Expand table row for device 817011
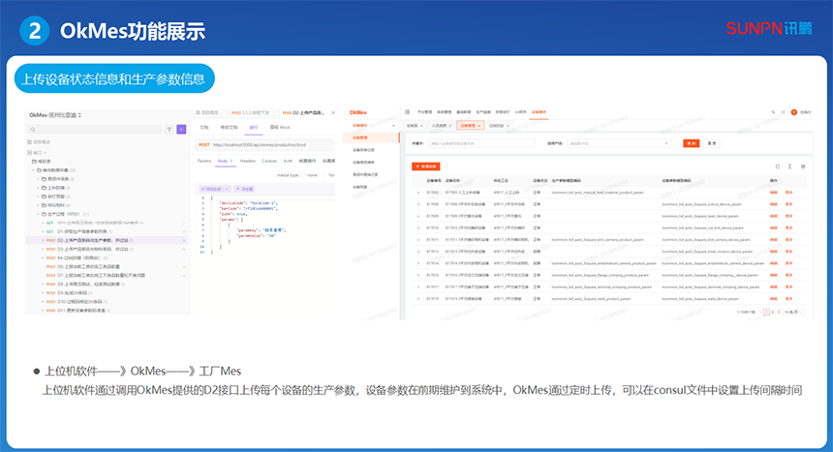 (418, 240)
